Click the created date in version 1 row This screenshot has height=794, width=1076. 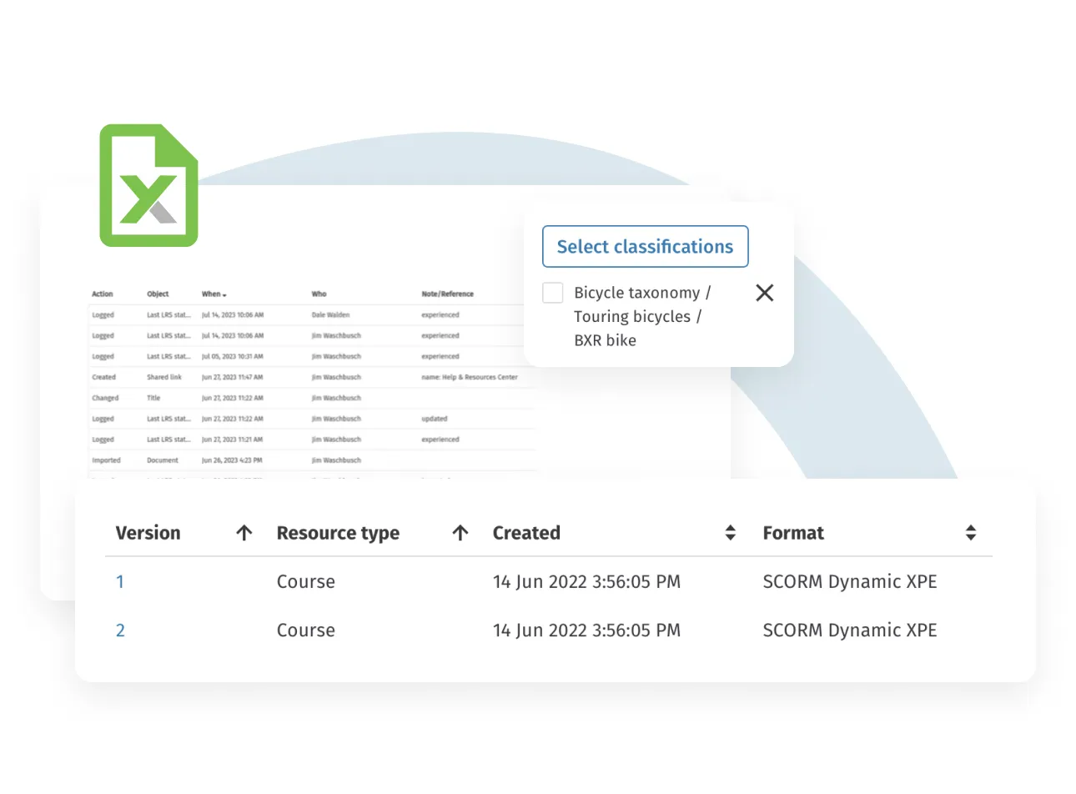[x=586, y=582]
